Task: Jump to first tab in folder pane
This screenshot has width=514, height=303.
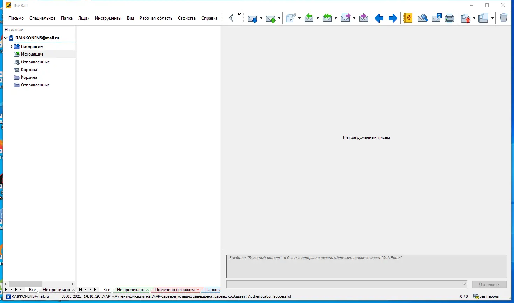Action: pyautogui.click(x=6, y=290)
